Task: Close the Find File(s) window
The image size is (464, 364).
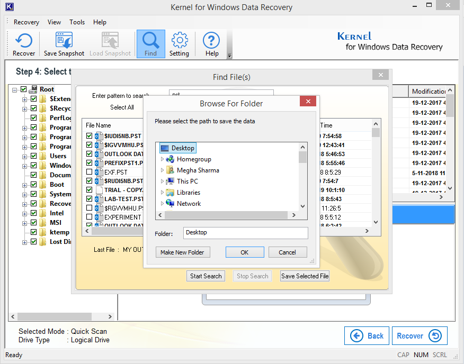Action: [381, 75]
